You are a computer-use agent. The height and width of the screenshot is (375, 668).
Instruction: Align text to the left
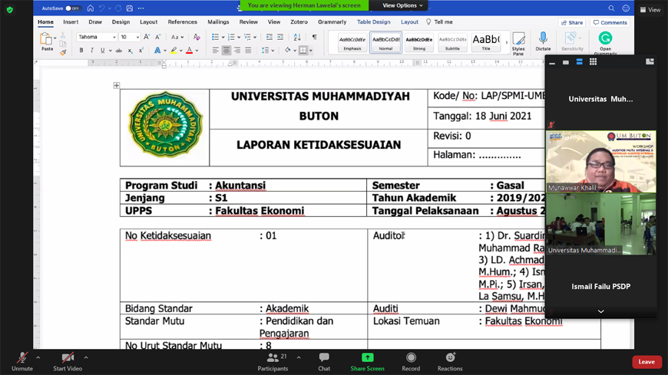[x=216, y=50]
